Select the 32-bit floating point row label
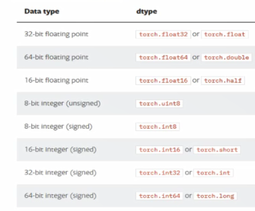Screen dimensions: 255x211 click(56, 34)
